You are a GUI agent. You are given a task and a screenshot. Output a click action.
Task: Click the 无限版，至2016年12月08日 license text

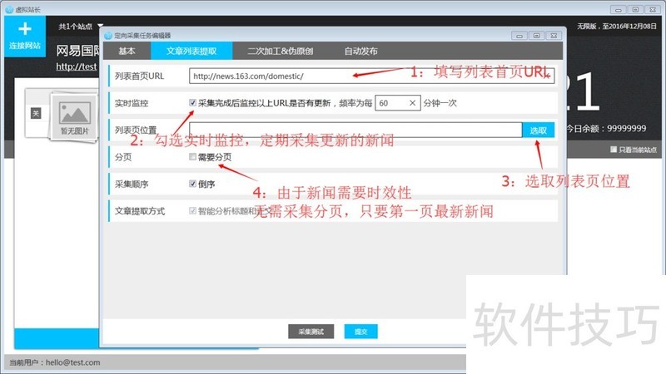tap(616, 27)
